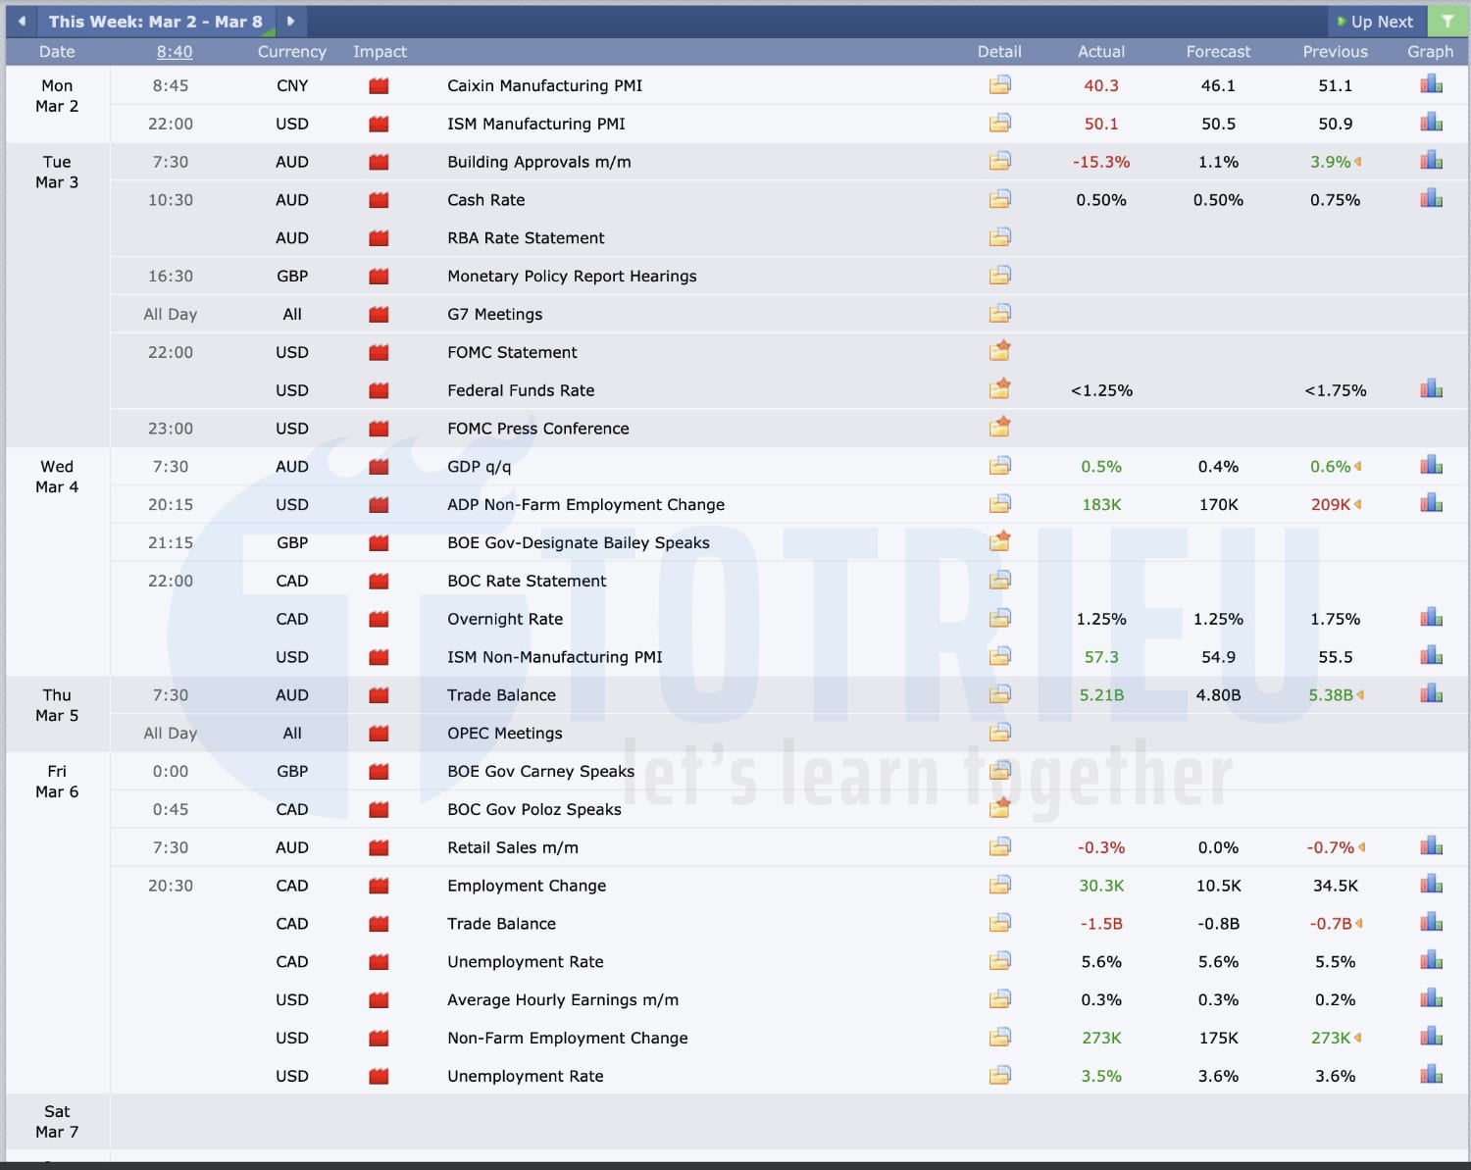Open detail folder for Caixin Manufacturing PMI
Screen dimensions: 1471x1170
(x=999, y=85)
